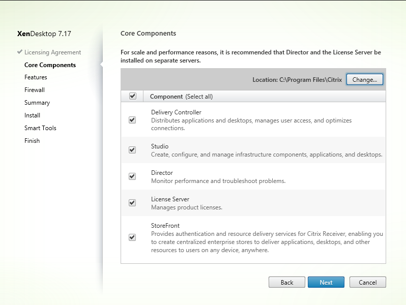
Task: Toggle the Select all components checkbox
Action: coord(133,96)
